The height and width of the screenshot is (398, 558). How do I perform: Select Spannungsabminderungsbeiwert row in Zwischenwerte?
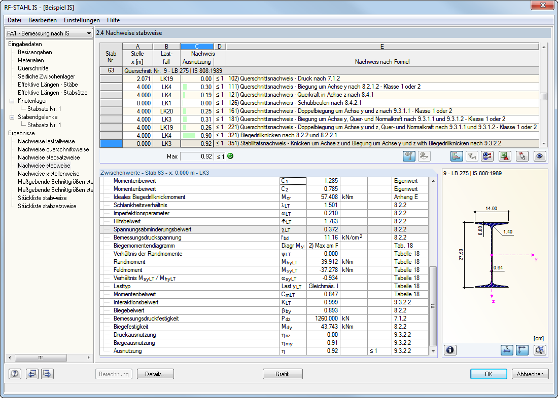264,229
